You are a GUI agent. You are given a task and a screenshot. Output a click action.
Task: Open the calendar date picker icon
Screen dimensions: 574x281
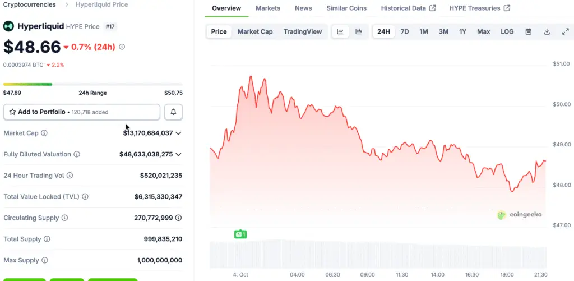(528, 31)
